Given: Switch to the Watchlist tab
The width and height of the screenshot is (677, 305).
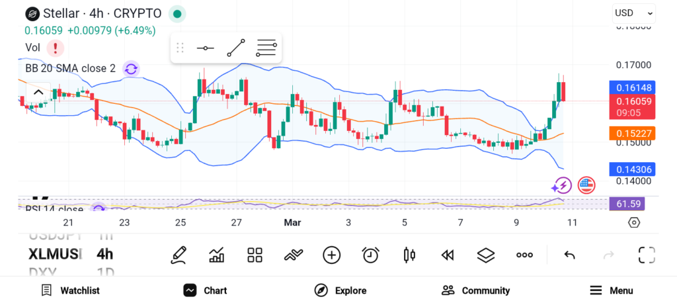Looking at the screenshot, I should [x=70, y=290].
